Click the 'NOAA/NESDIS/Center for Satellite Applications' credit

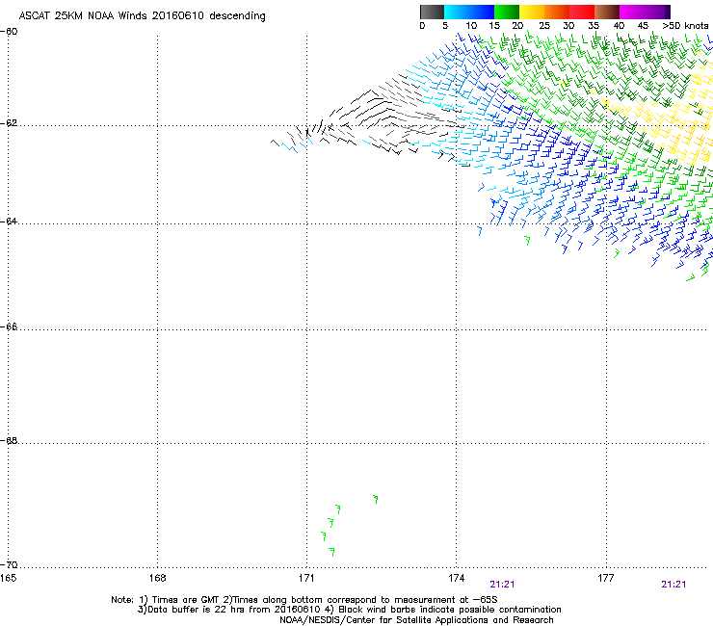point(416,620)
